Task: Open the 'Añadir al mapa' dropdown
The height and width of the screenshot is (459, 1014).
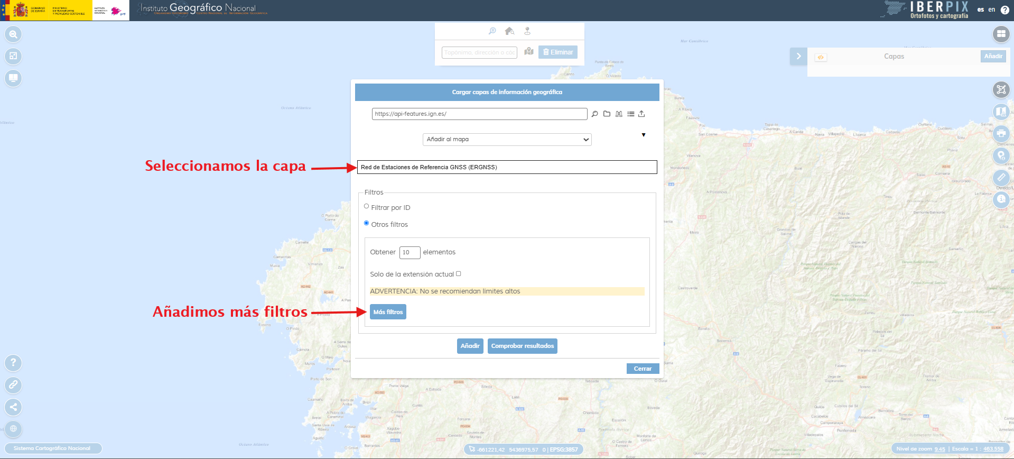Action: (507, 140)
